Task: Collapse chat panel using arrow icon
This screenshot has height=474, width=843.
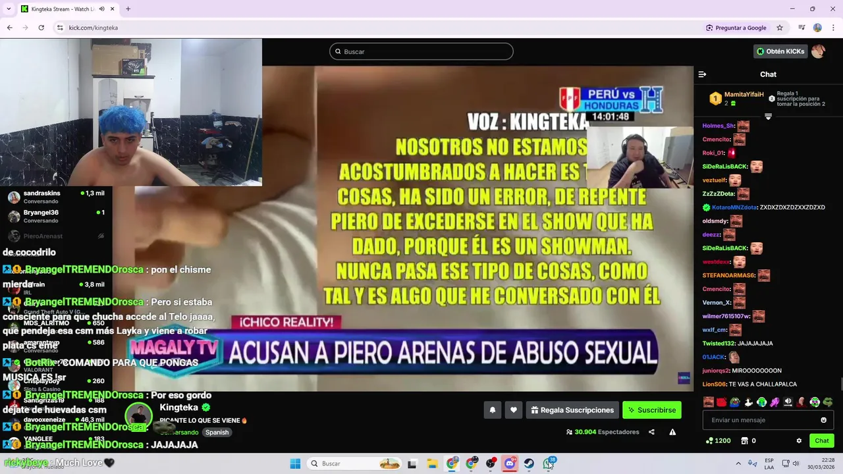Action: (x=702, y=74)
